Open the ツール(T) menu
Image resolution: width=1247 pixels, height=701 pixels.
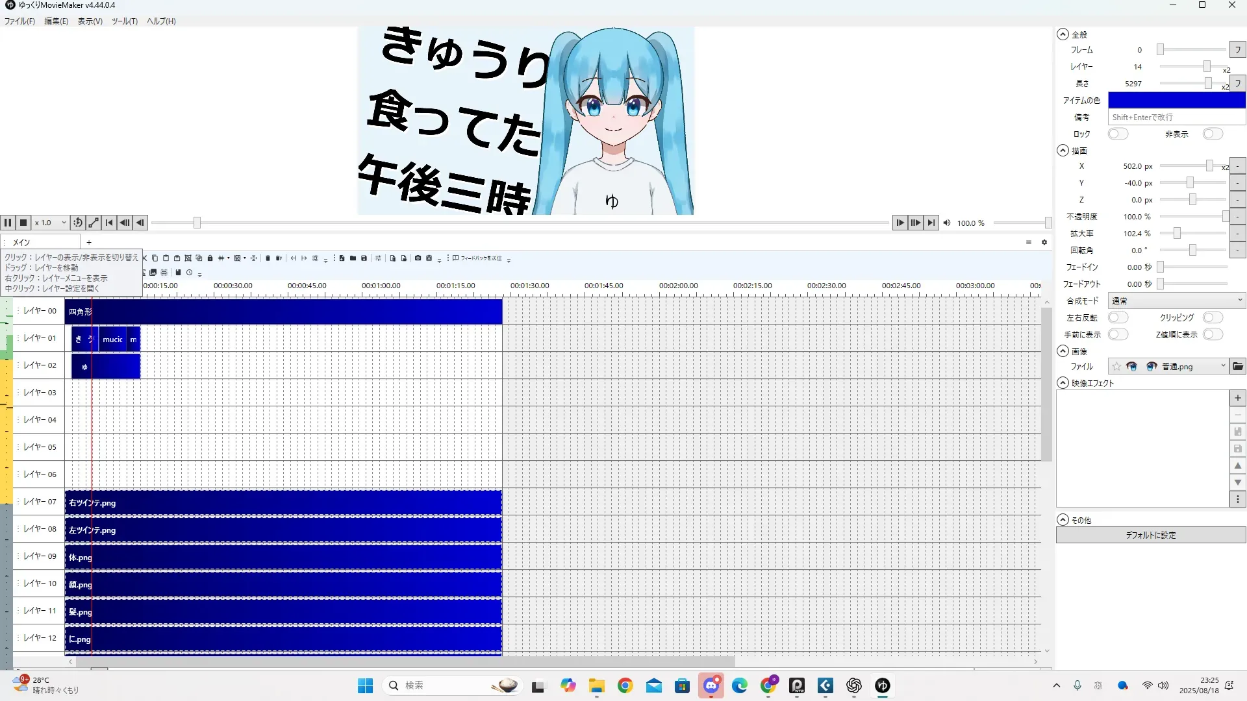coord(124,21)
